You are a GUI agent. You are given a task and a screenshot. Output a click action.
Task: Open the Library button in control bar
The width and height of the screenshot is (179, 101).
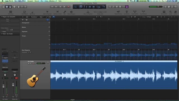(x=3, y=7)
